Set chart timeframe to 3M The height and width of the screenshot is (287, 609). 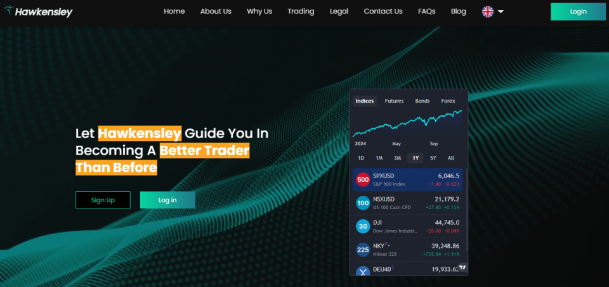coord(397,158)
